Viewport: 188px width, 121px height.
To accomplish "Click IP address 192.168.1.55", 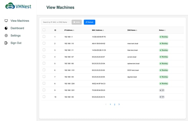I will [x=69, y=77].
